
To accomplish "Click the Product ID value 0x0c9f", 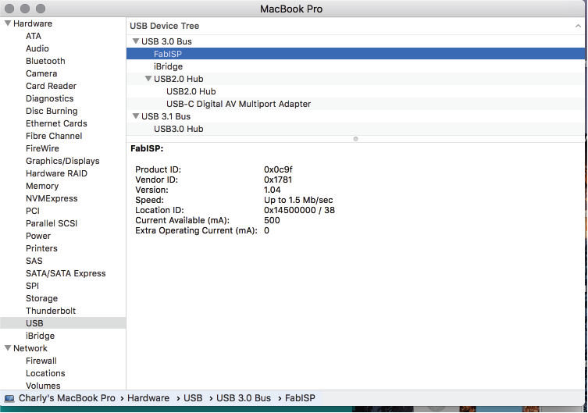I will [278, 169].
